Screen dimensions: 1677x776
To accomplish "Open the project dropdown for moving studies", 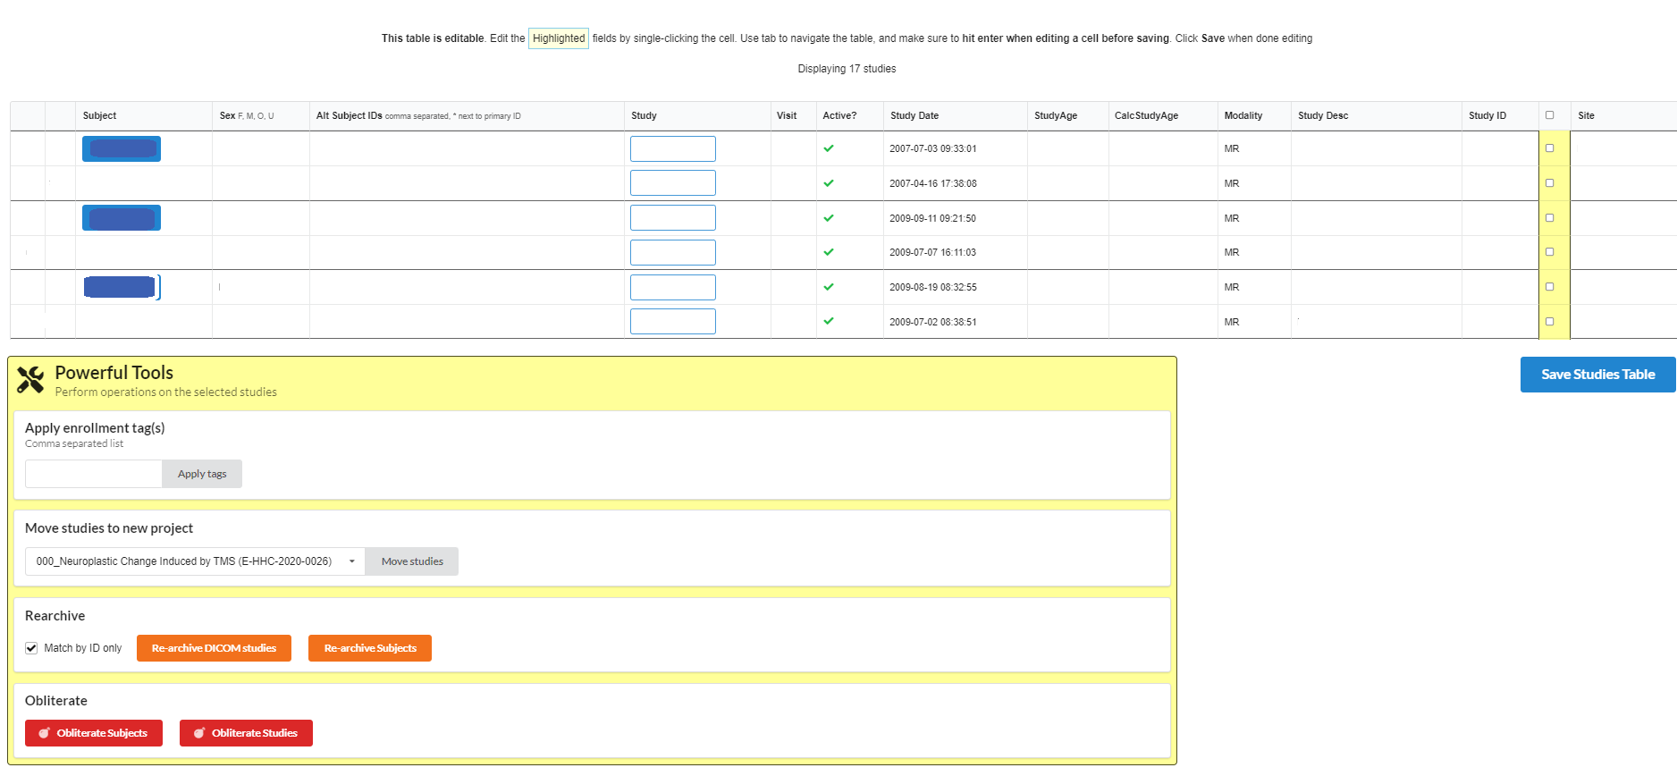I will point(194,561).
